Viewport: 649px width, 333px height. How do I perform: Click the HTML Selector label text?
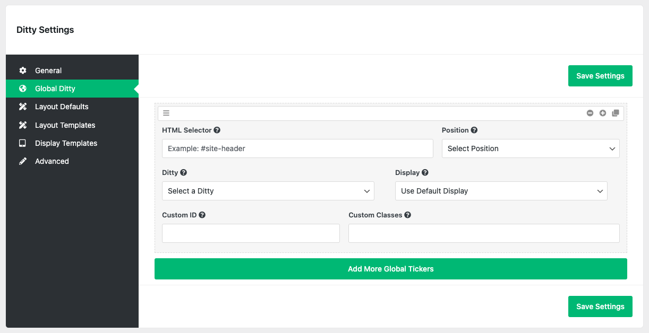point(187,130)
